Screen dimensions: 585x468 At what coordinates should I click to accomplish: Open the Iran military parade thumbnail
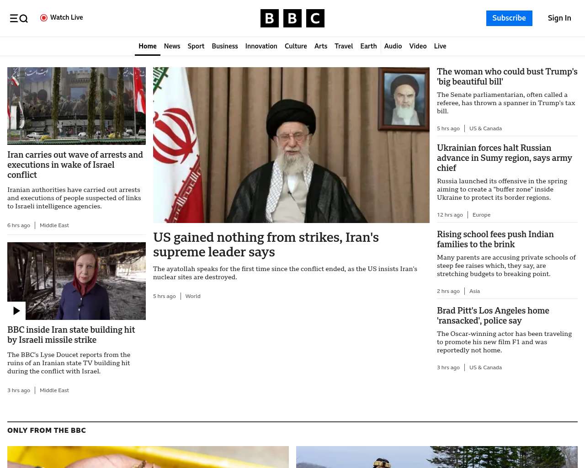[76, 106]
